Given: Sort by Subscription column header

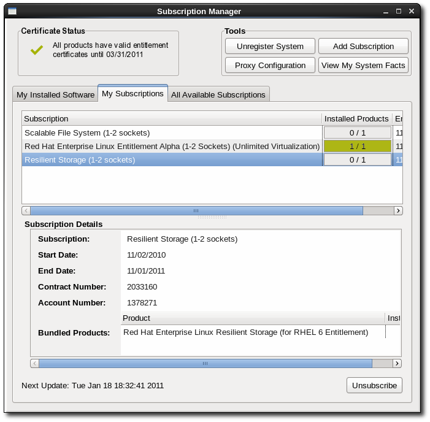Looking at the screenshot, I should click(172, 119).
